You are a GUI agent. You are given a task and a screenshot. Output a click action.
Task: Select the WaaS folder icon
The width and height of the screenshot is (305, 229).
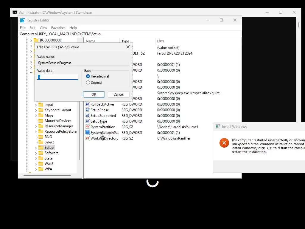click(41, 164)
